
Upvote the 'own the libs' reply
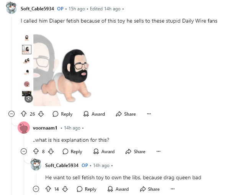pyautogui.click(x=48, y=189)
